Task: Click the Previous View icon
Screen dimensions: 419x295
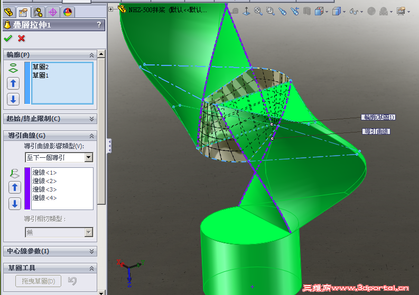Action: (295, 11)
